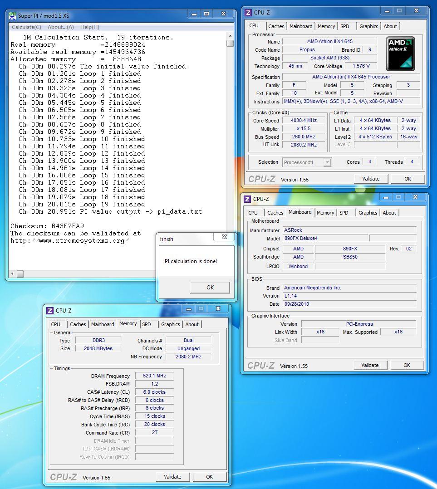Switch to Graphics tab in the top CPU-Z window

tap(368, 26)
